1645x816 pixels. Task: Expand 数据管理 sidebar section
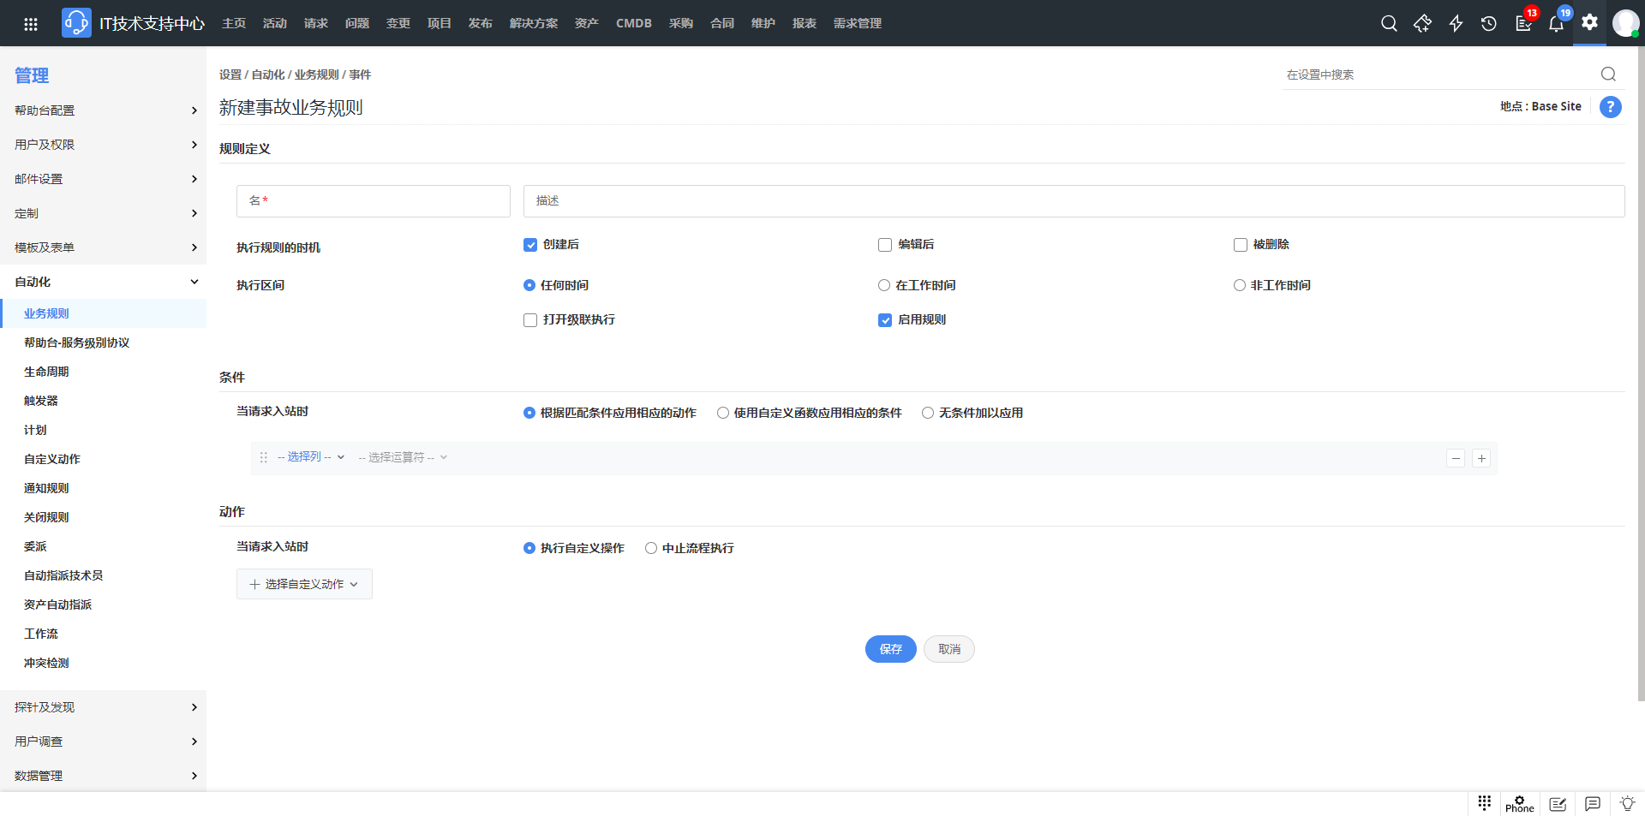tap(103, 776)
